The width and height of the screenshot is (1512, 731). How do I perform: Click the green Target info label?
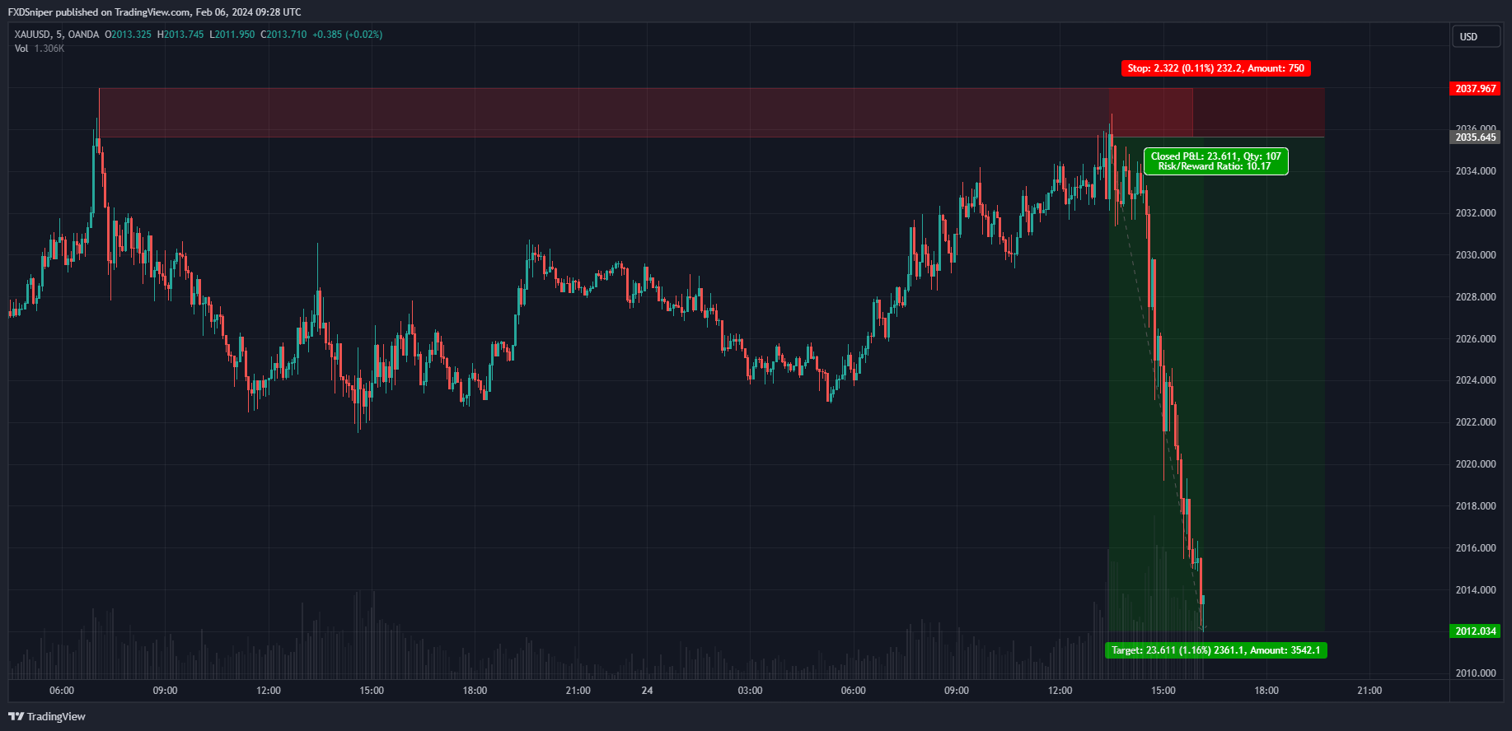(x=1215, y=650)
